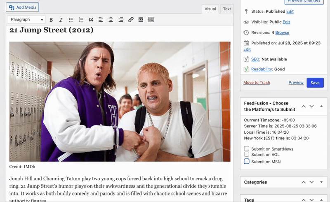Click the Credit: IMDb caption

tap(22, 167)
